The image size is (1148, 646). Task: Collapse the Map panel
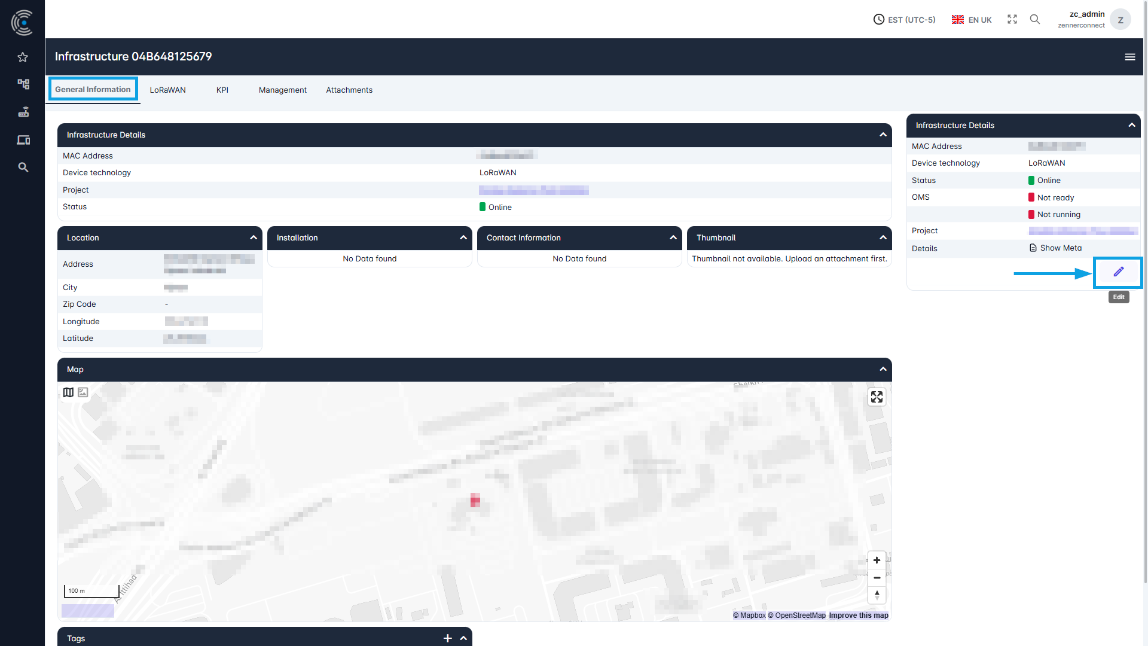click(x=883, y=369)
